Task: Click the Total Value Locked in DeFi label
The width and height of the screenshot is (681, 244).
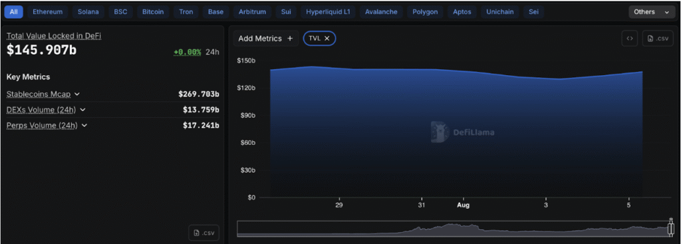Action: click(x=54, y=36)
